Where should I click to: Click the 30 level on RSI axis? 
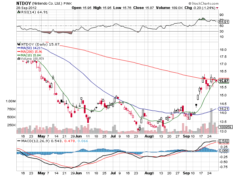tap(221, 31)
